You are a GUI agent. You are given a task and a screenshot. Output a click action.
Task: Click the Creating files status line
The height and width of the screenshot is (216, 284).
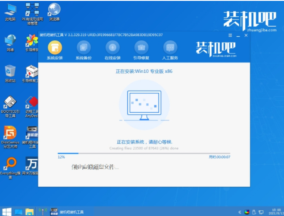[144, 148]
